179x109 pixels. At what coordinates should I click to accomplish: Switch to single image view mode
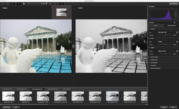click(3, 4)
